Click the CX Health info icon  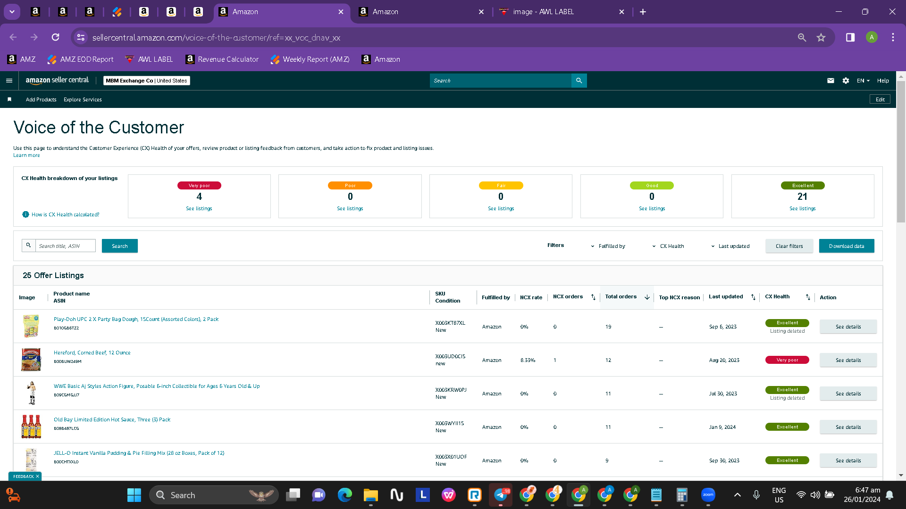tap(25, 214)
